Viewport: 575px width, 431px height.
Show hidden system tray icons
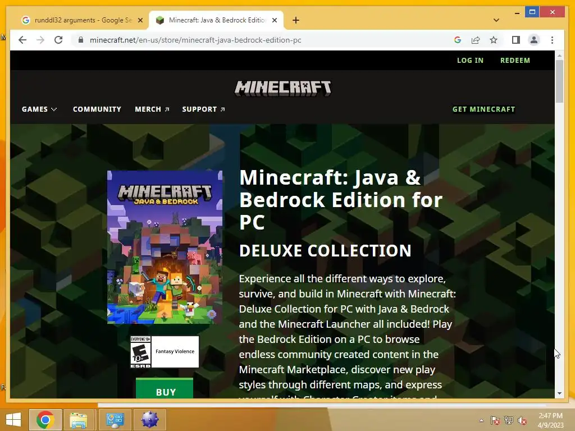(x=481, y=420)
